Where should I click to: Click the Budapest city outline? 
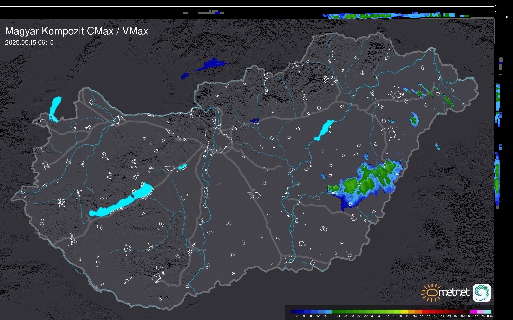(219, 140)
